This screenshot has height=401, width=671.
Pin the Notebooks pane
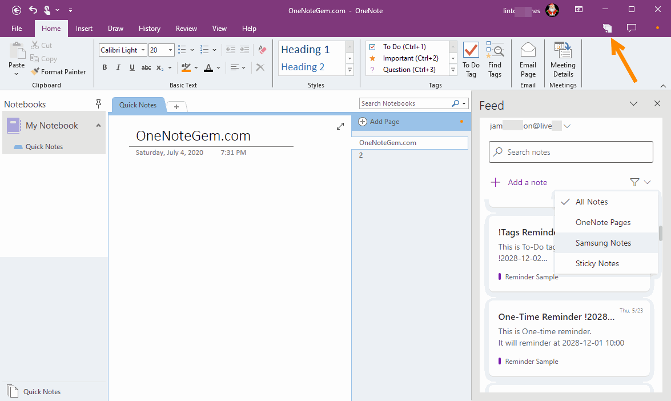coord(98,104)
